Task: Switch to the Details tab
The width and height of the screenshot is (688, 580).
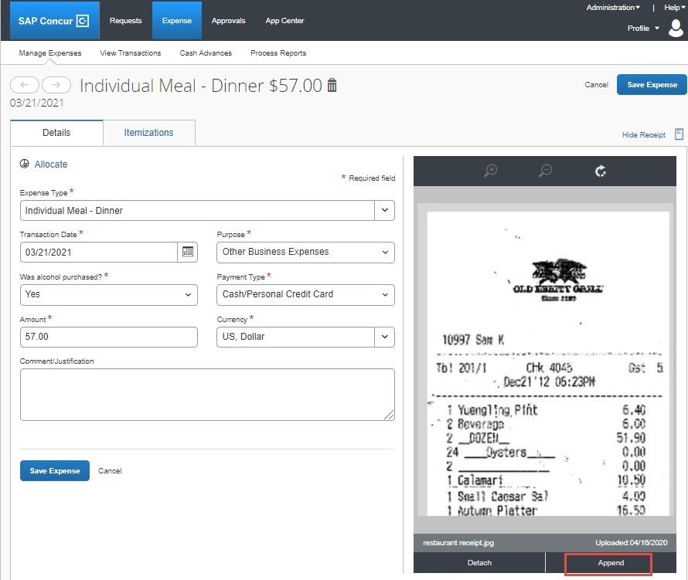Action: tap(56, 132)
